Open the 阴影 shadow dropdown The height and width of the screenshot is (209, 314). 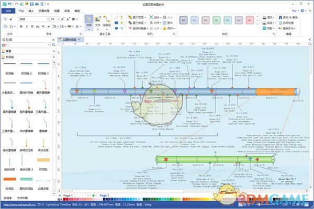click(x=268, y=28)
